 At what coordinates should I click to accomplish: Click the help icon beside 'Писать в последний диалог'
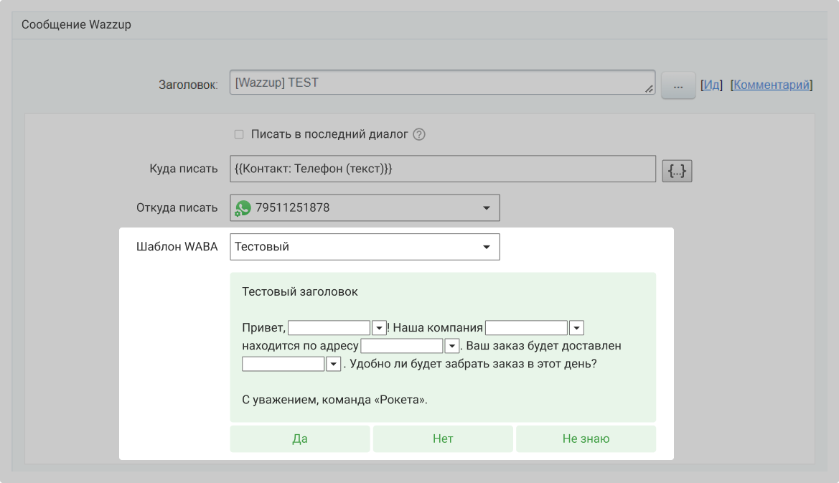[420, 134]
